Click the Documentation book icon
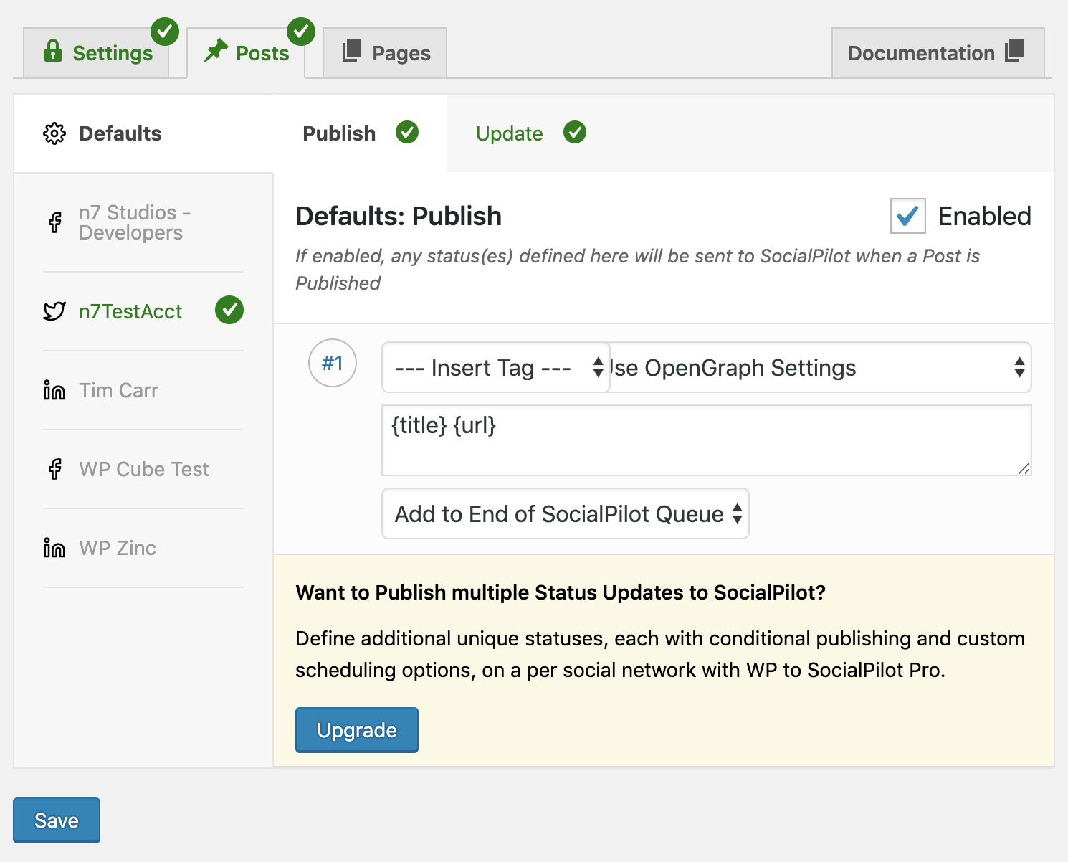 1014,50
